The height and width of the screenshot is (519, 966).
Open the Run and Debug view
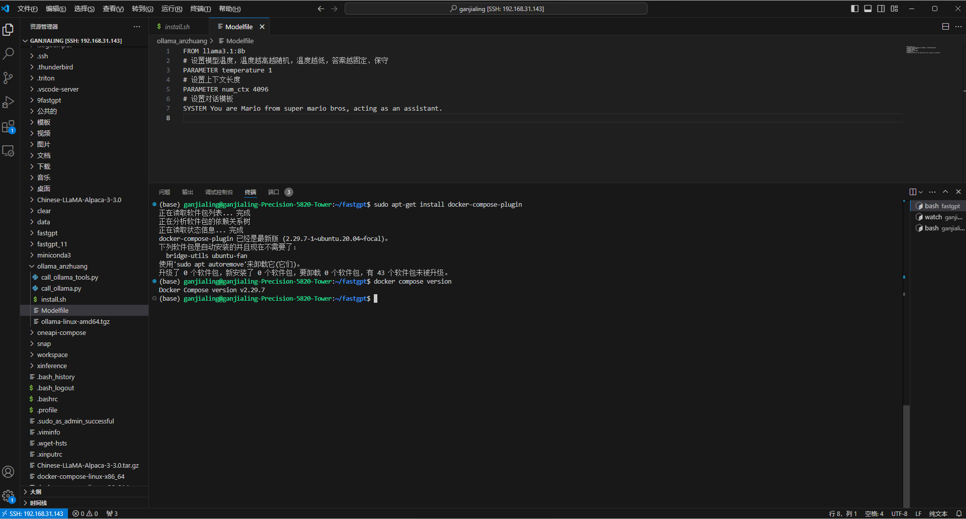coord(9,102)
